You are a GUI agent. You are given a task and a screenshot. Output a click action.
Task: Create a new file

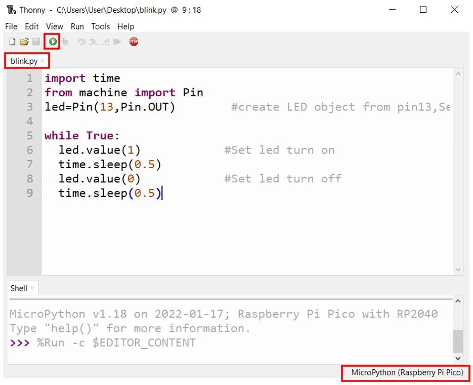(x=11, y=42)
